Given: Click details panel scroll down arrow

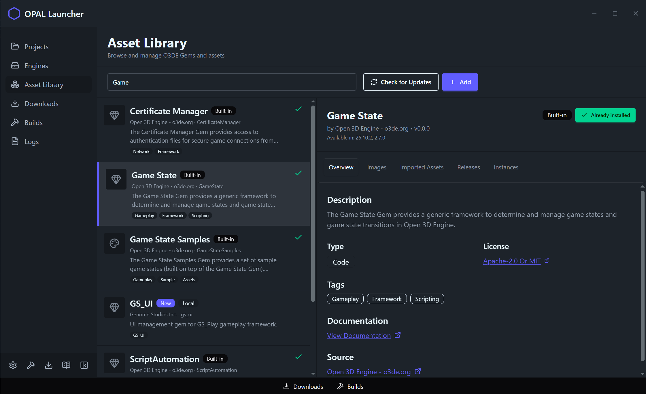Looking at the screenshot, I should tap(643, 374).
